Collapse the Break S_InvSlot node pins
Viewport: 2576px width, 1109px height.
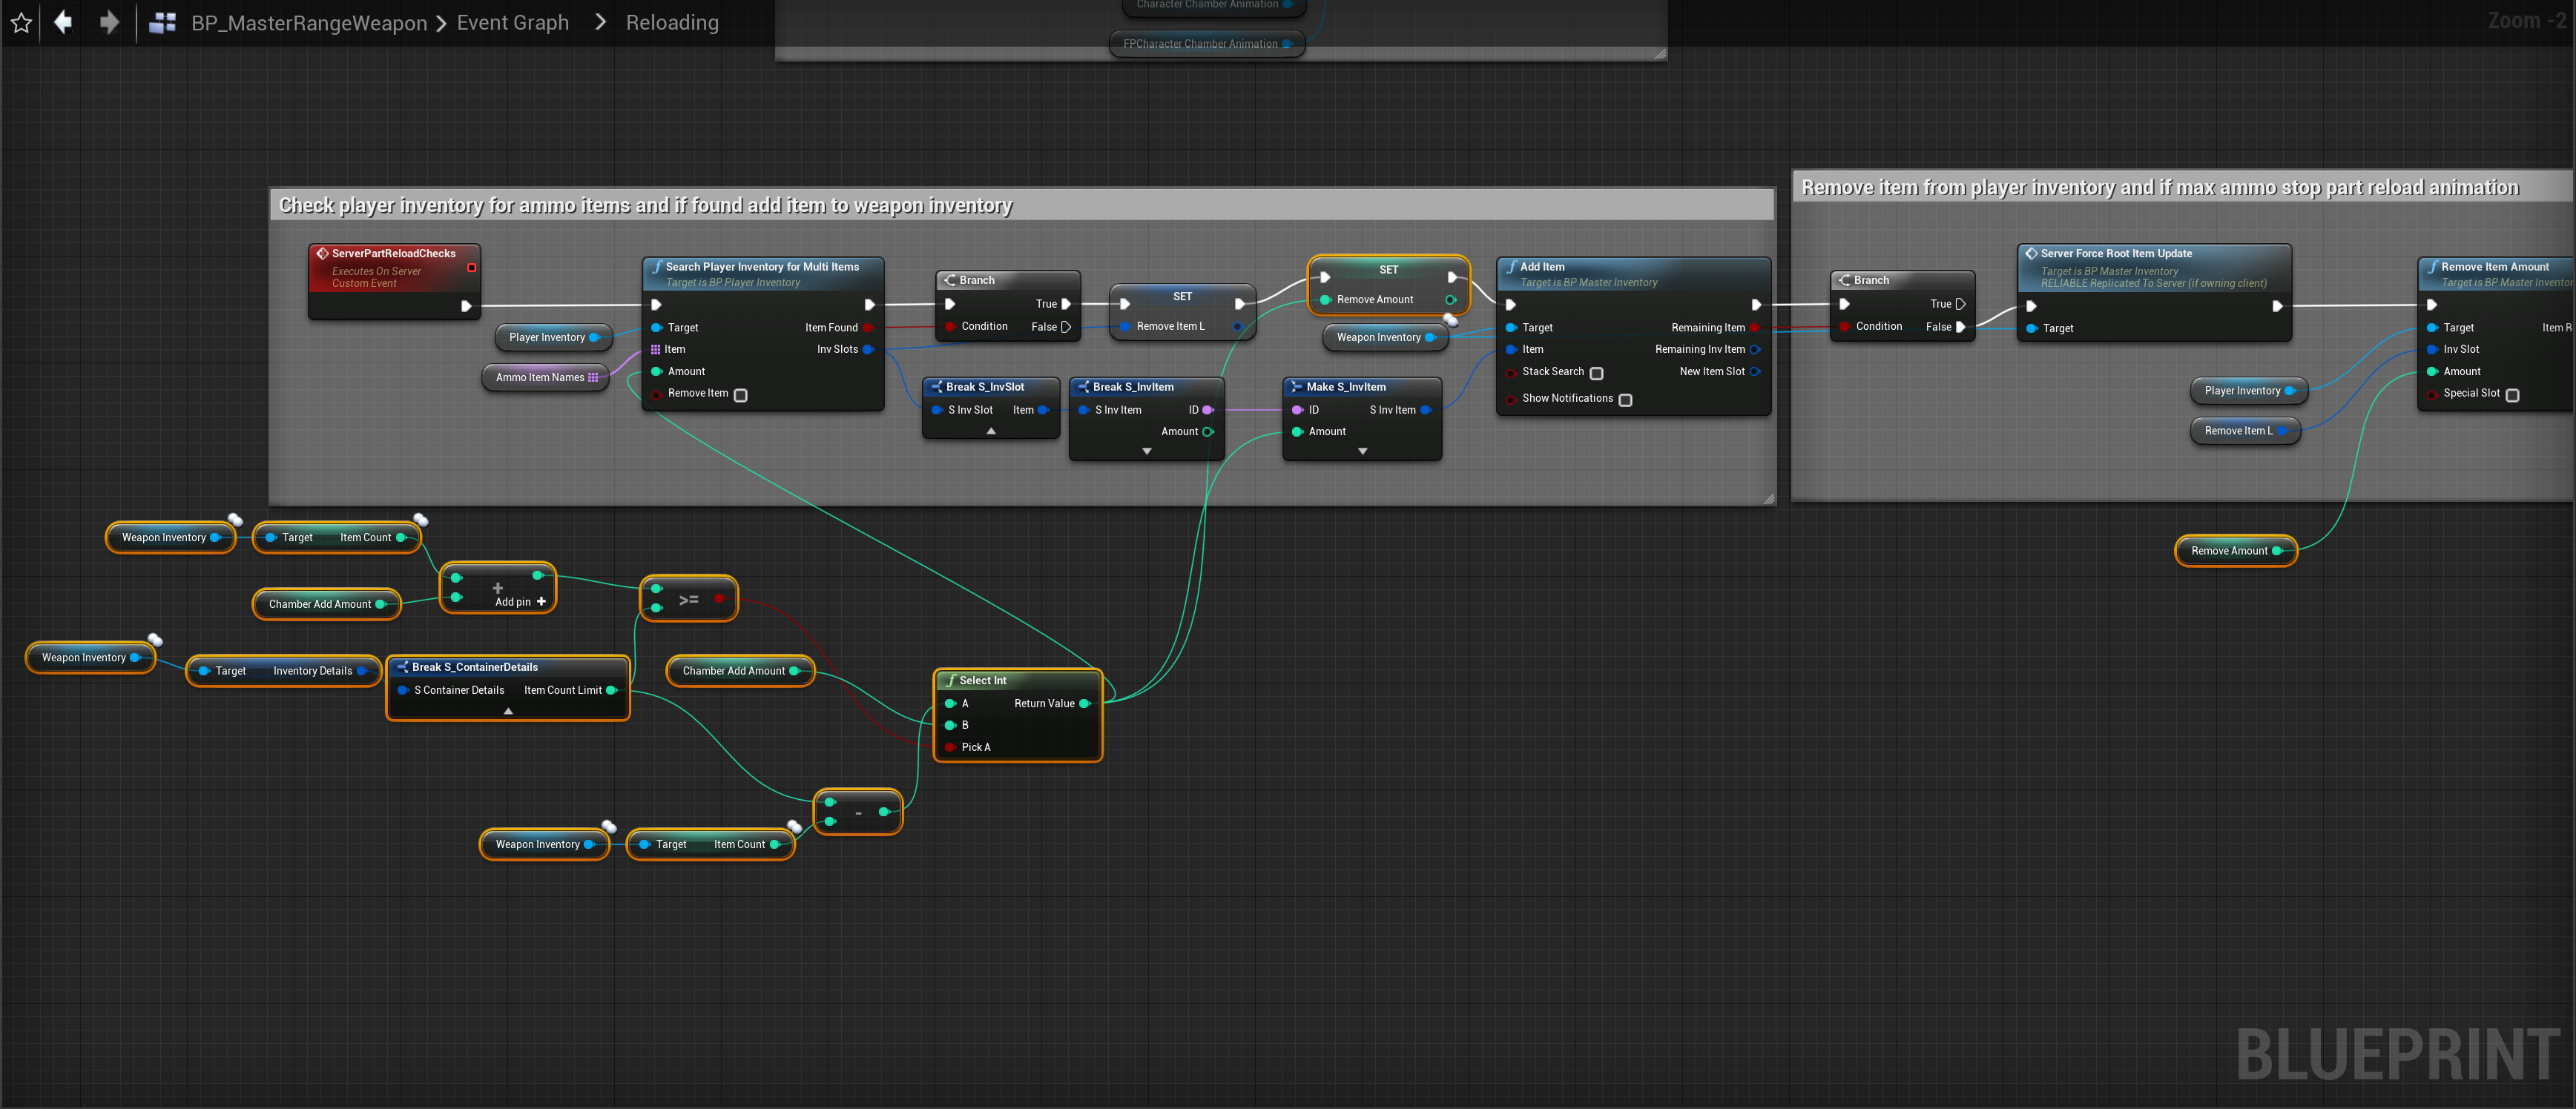coord(990,431)
